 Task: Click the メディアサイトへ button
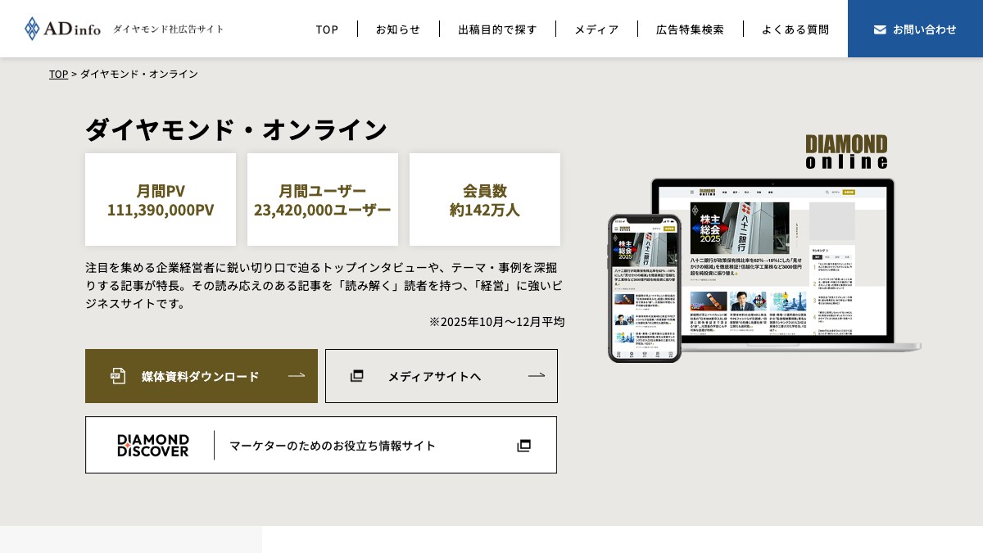(x=442, y=376)
